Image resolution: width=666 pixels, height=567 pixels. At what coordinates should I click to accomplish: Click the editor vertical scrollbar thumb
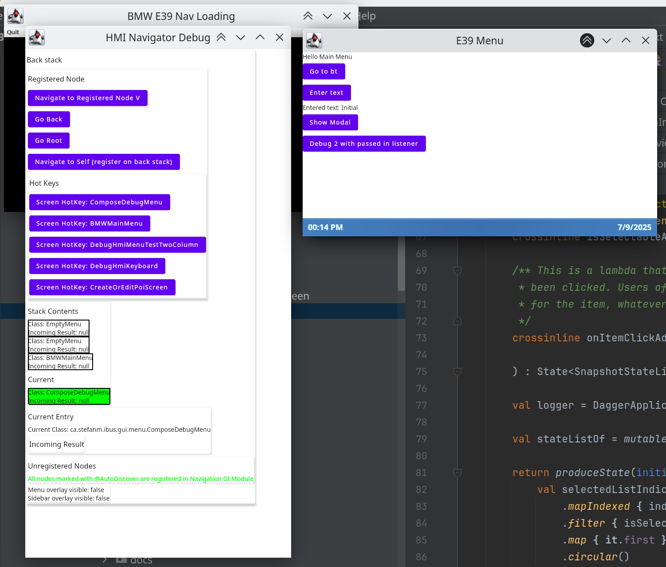(401, 264)
